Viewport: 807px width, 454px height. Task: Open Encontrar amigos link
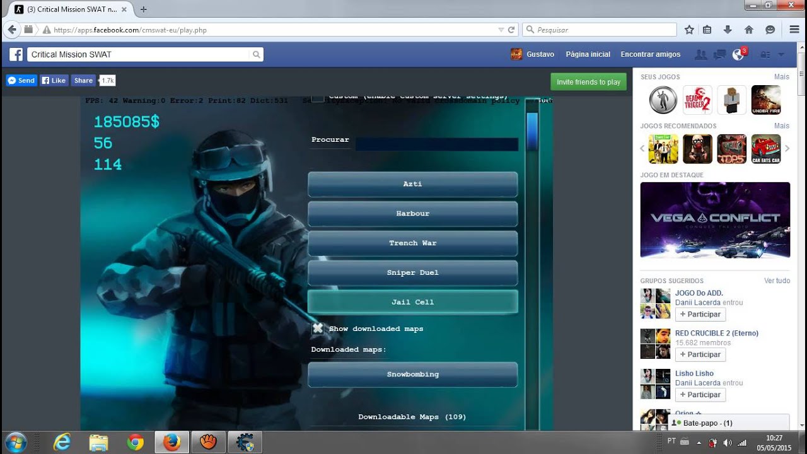(x=651, y=55)
